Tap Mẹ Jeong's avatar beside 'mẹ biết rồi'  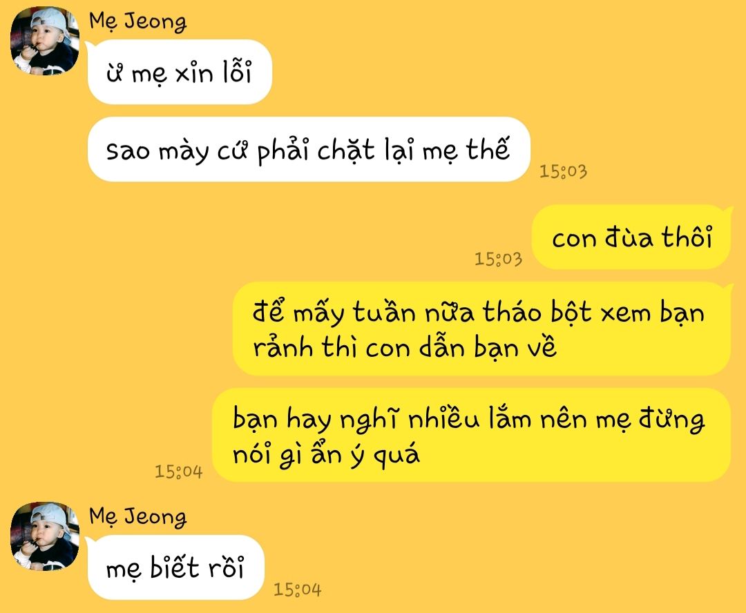45,536
